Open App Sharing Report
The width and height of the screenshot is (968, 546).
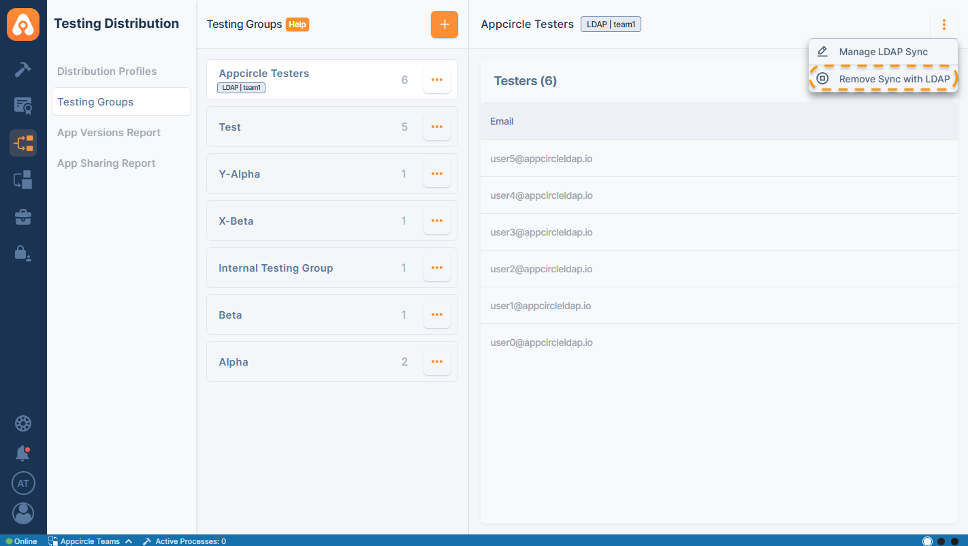106,163
